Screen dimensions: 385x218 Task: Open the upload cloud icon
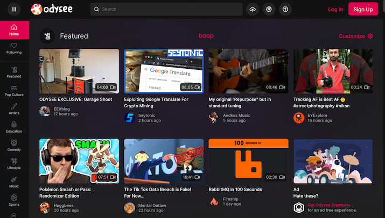click(253, 9)
